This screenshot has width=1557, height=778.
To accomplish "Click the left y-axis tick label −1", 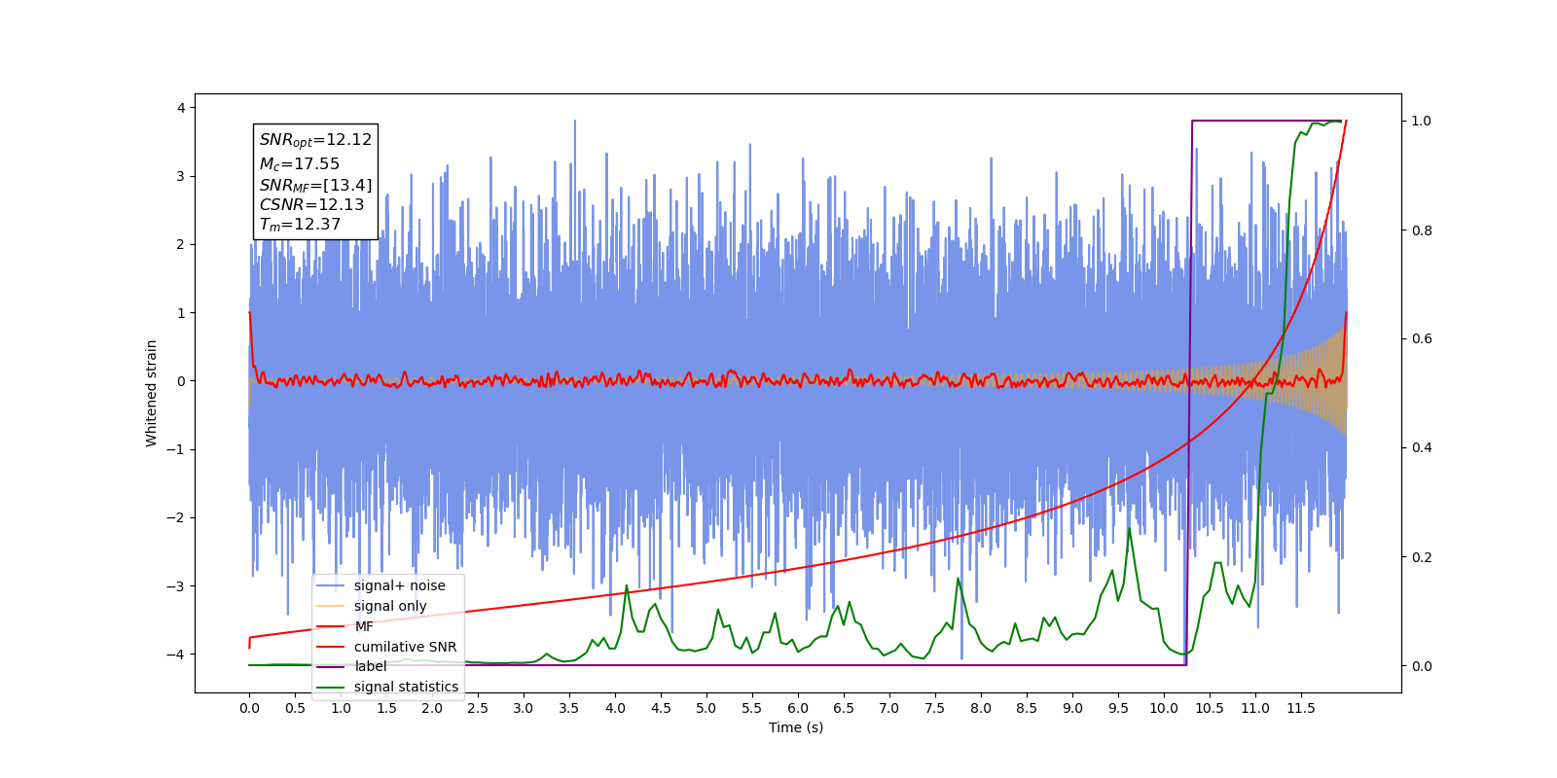I will point(175,449).
